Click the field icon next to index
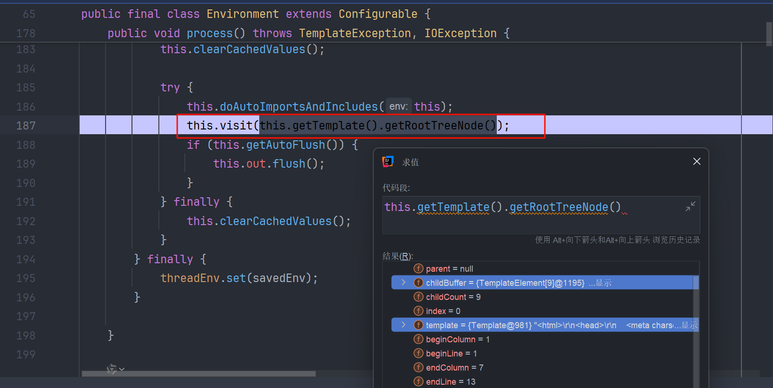 point(419,311)
